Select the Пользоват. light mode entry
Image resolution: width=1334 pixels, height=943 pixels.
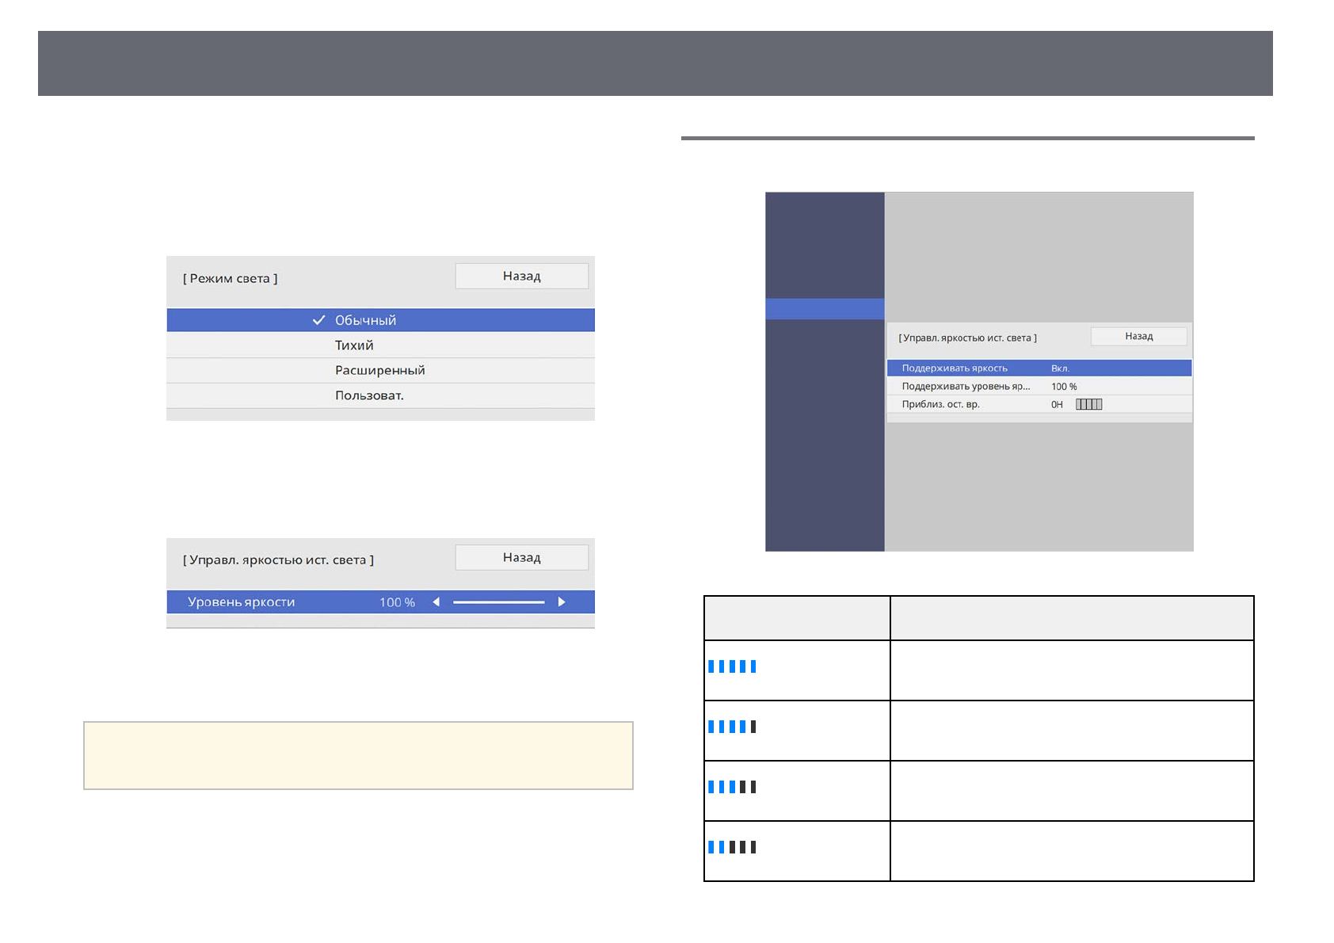(x=369, y=395)
